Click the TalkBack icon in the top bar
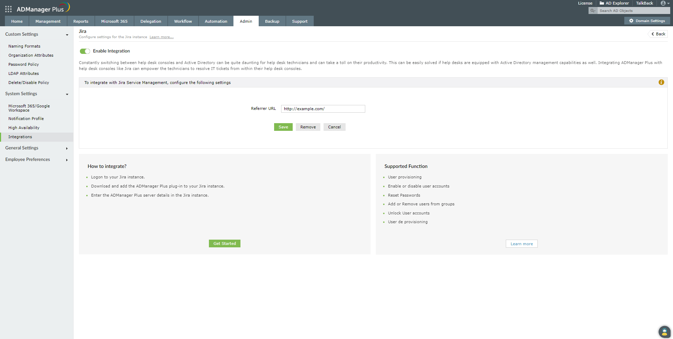This screenshot has width=673, height=339. (x=644, y=3)
